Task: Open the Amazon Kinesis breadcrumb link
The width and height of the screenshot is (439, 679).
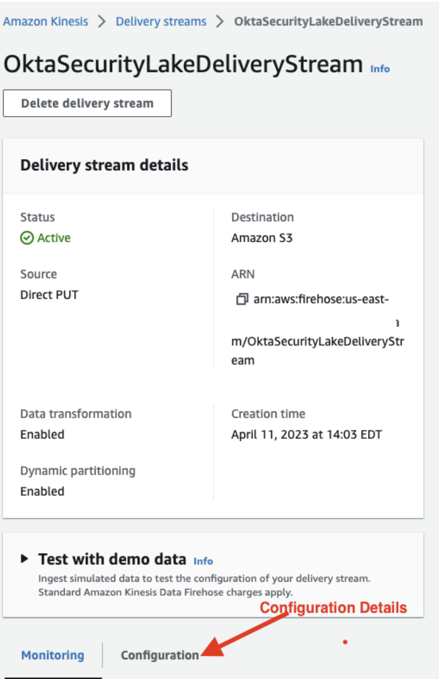Action: point(46,21)
